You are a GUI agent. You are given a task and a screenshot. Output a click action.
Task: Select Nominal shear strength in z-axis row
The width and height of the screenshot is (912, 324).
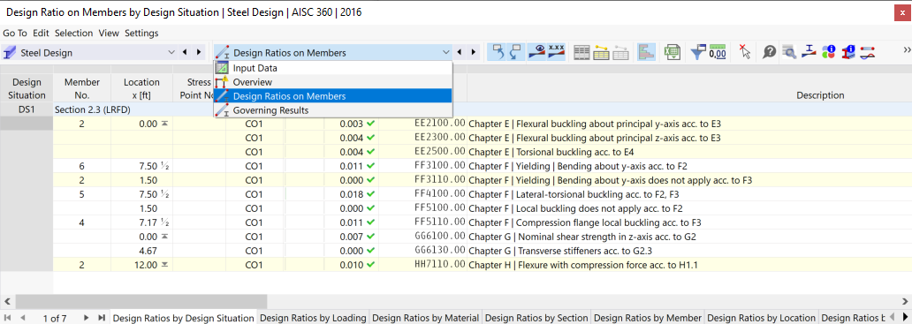coord(483,237)
